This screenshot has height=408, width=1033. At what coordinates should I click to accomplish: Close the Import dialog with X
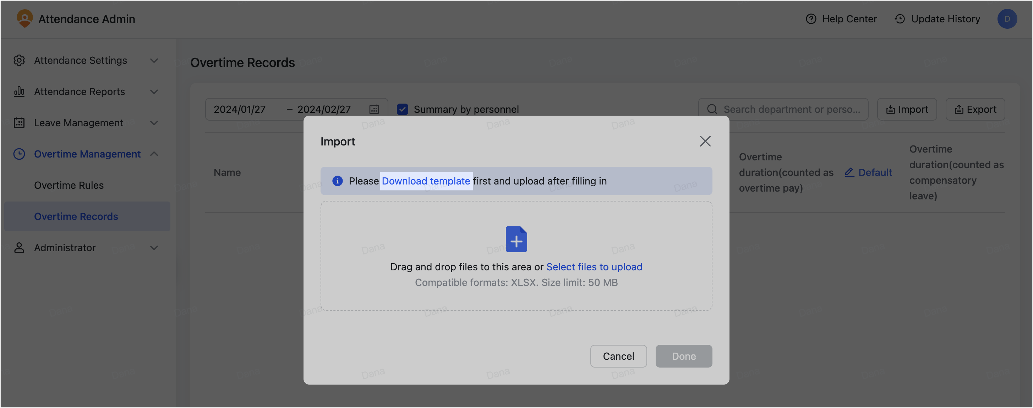tap(705, 141)
